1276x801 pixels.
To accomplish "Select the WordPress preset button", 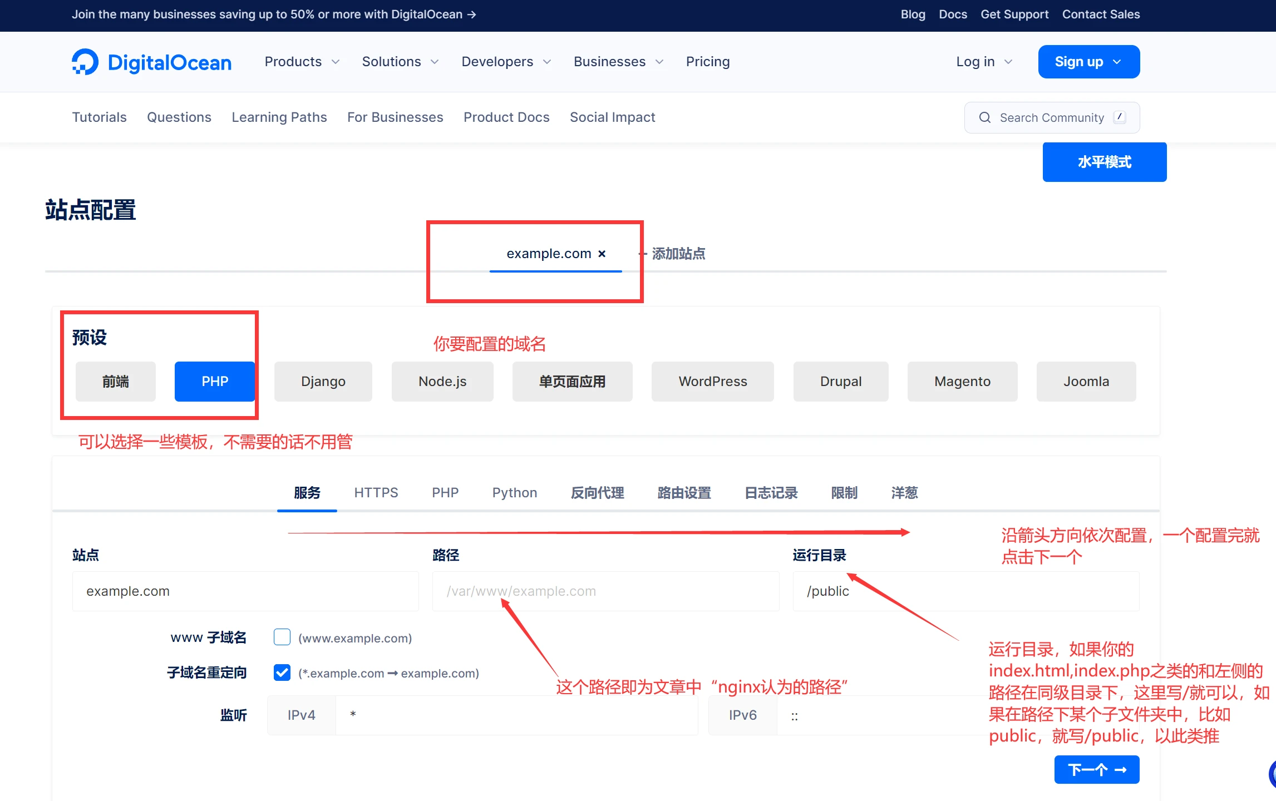I will [712, 382].
